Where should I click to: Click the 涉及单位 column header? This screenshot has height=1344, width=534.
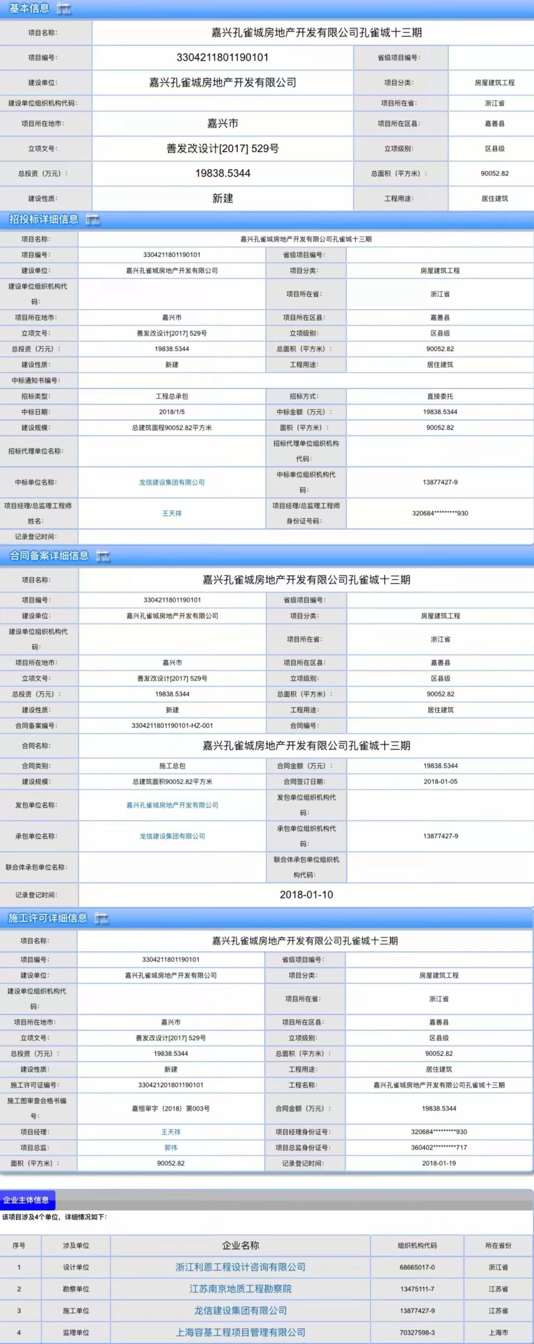(76, 1245)
